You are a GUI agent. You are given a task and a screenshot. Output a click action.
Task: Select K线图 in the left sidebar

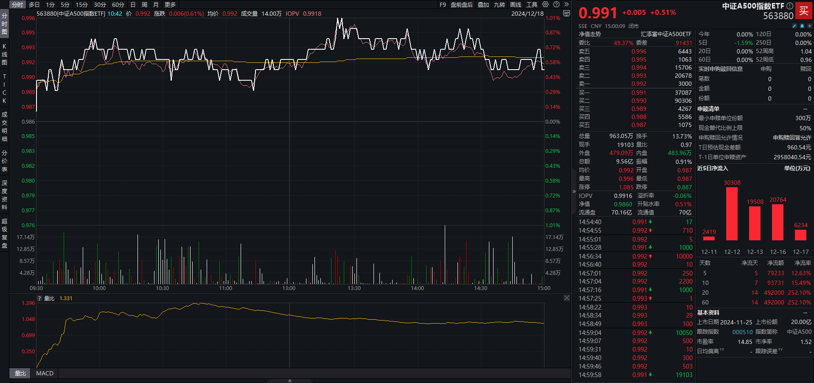[x=4, y=54]
